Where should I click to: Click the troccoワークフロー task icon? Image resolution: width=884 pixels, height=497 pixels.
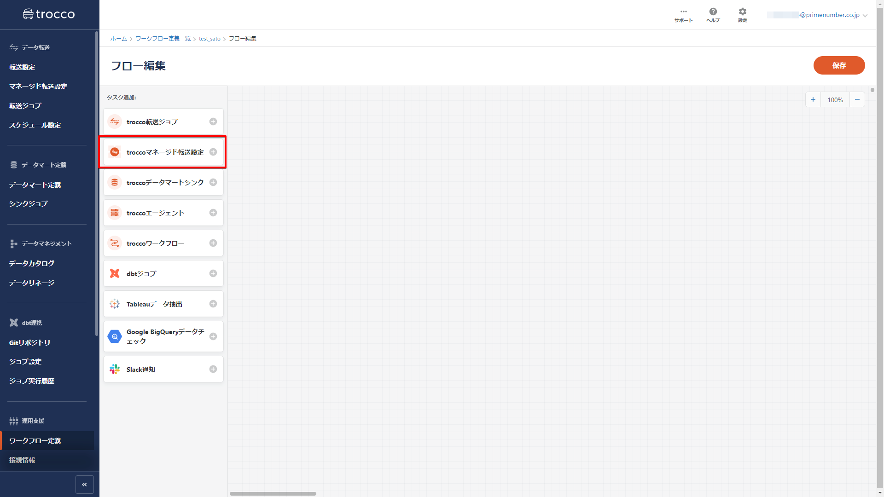(115, 243)
